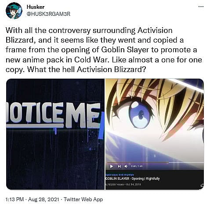
Task: Open the 'Husker' display name link
Action: [x=36, y=7]
